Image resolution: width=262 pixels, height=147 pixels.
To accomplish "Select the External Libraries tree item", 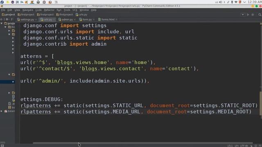I will [x=10, y=111].
